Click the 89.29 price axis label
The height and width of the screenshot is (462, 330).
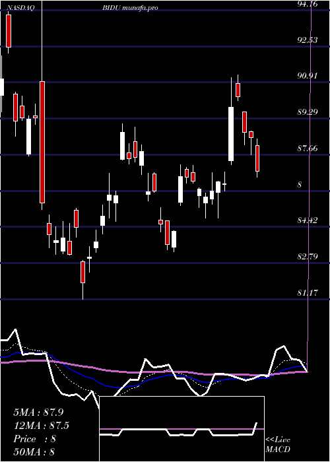click(x=308, y=112)
